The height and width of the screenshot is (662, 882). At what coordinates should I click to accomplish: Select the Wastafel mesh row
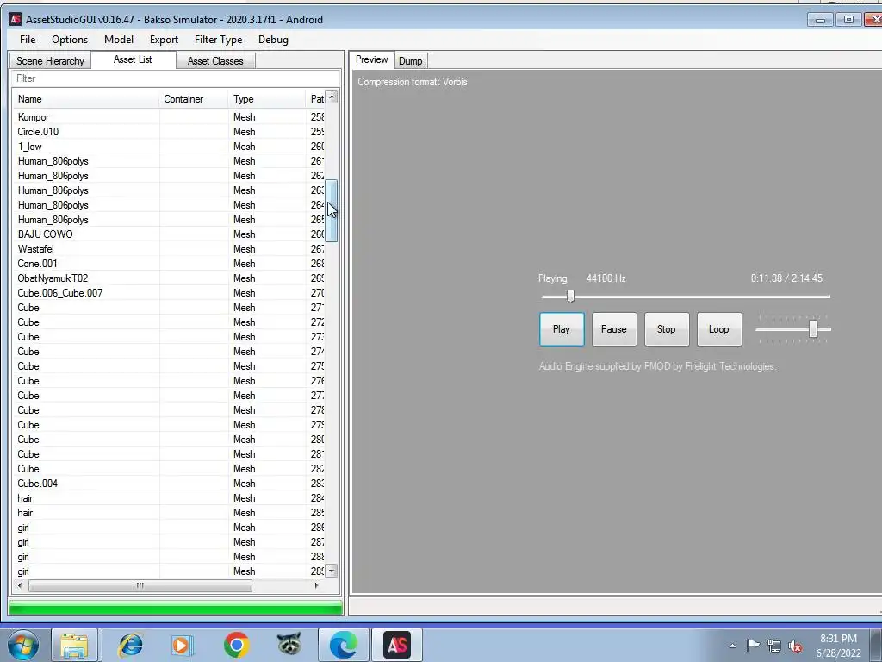click(169, 249)
